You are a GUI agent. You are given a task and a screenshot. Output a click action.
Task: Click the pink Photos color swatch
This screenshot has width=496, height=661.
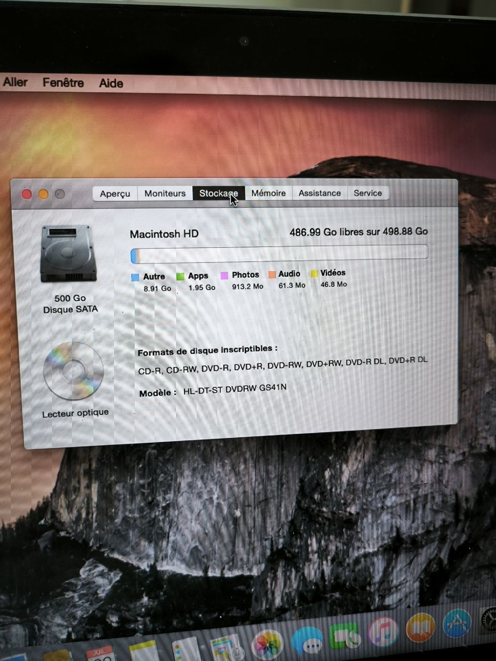[x=224, y=276]
